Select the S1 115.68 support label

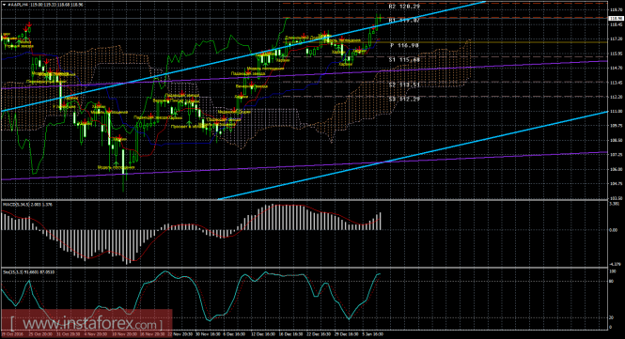[404, 60]
